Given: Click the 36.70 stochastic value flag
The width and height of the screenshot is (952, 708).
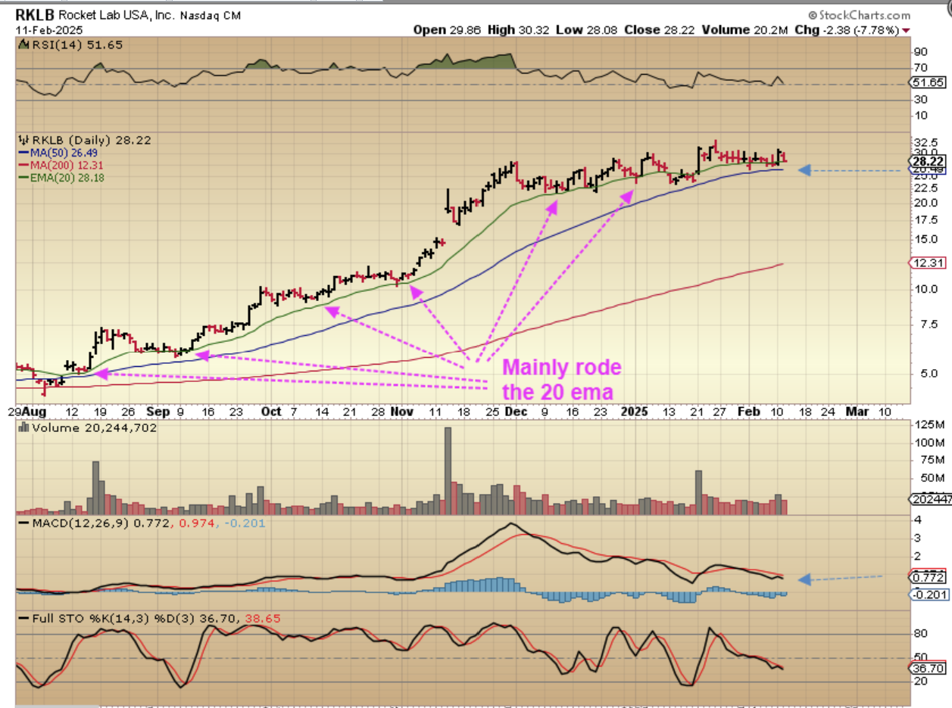Looking at the screenshot, I should point(929,669).
